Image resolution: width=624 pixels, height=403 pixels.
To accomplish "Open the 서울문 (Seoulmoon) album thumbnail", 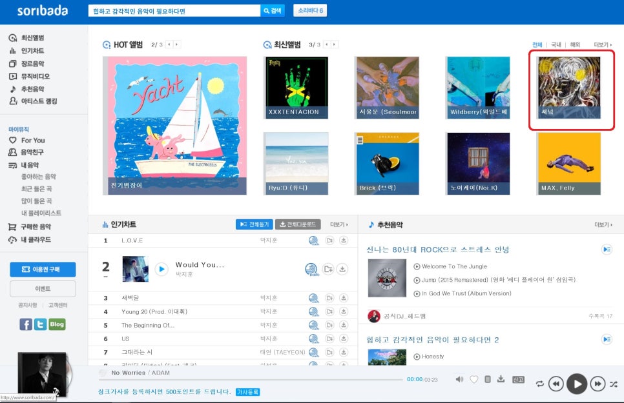I will [387, 88].
